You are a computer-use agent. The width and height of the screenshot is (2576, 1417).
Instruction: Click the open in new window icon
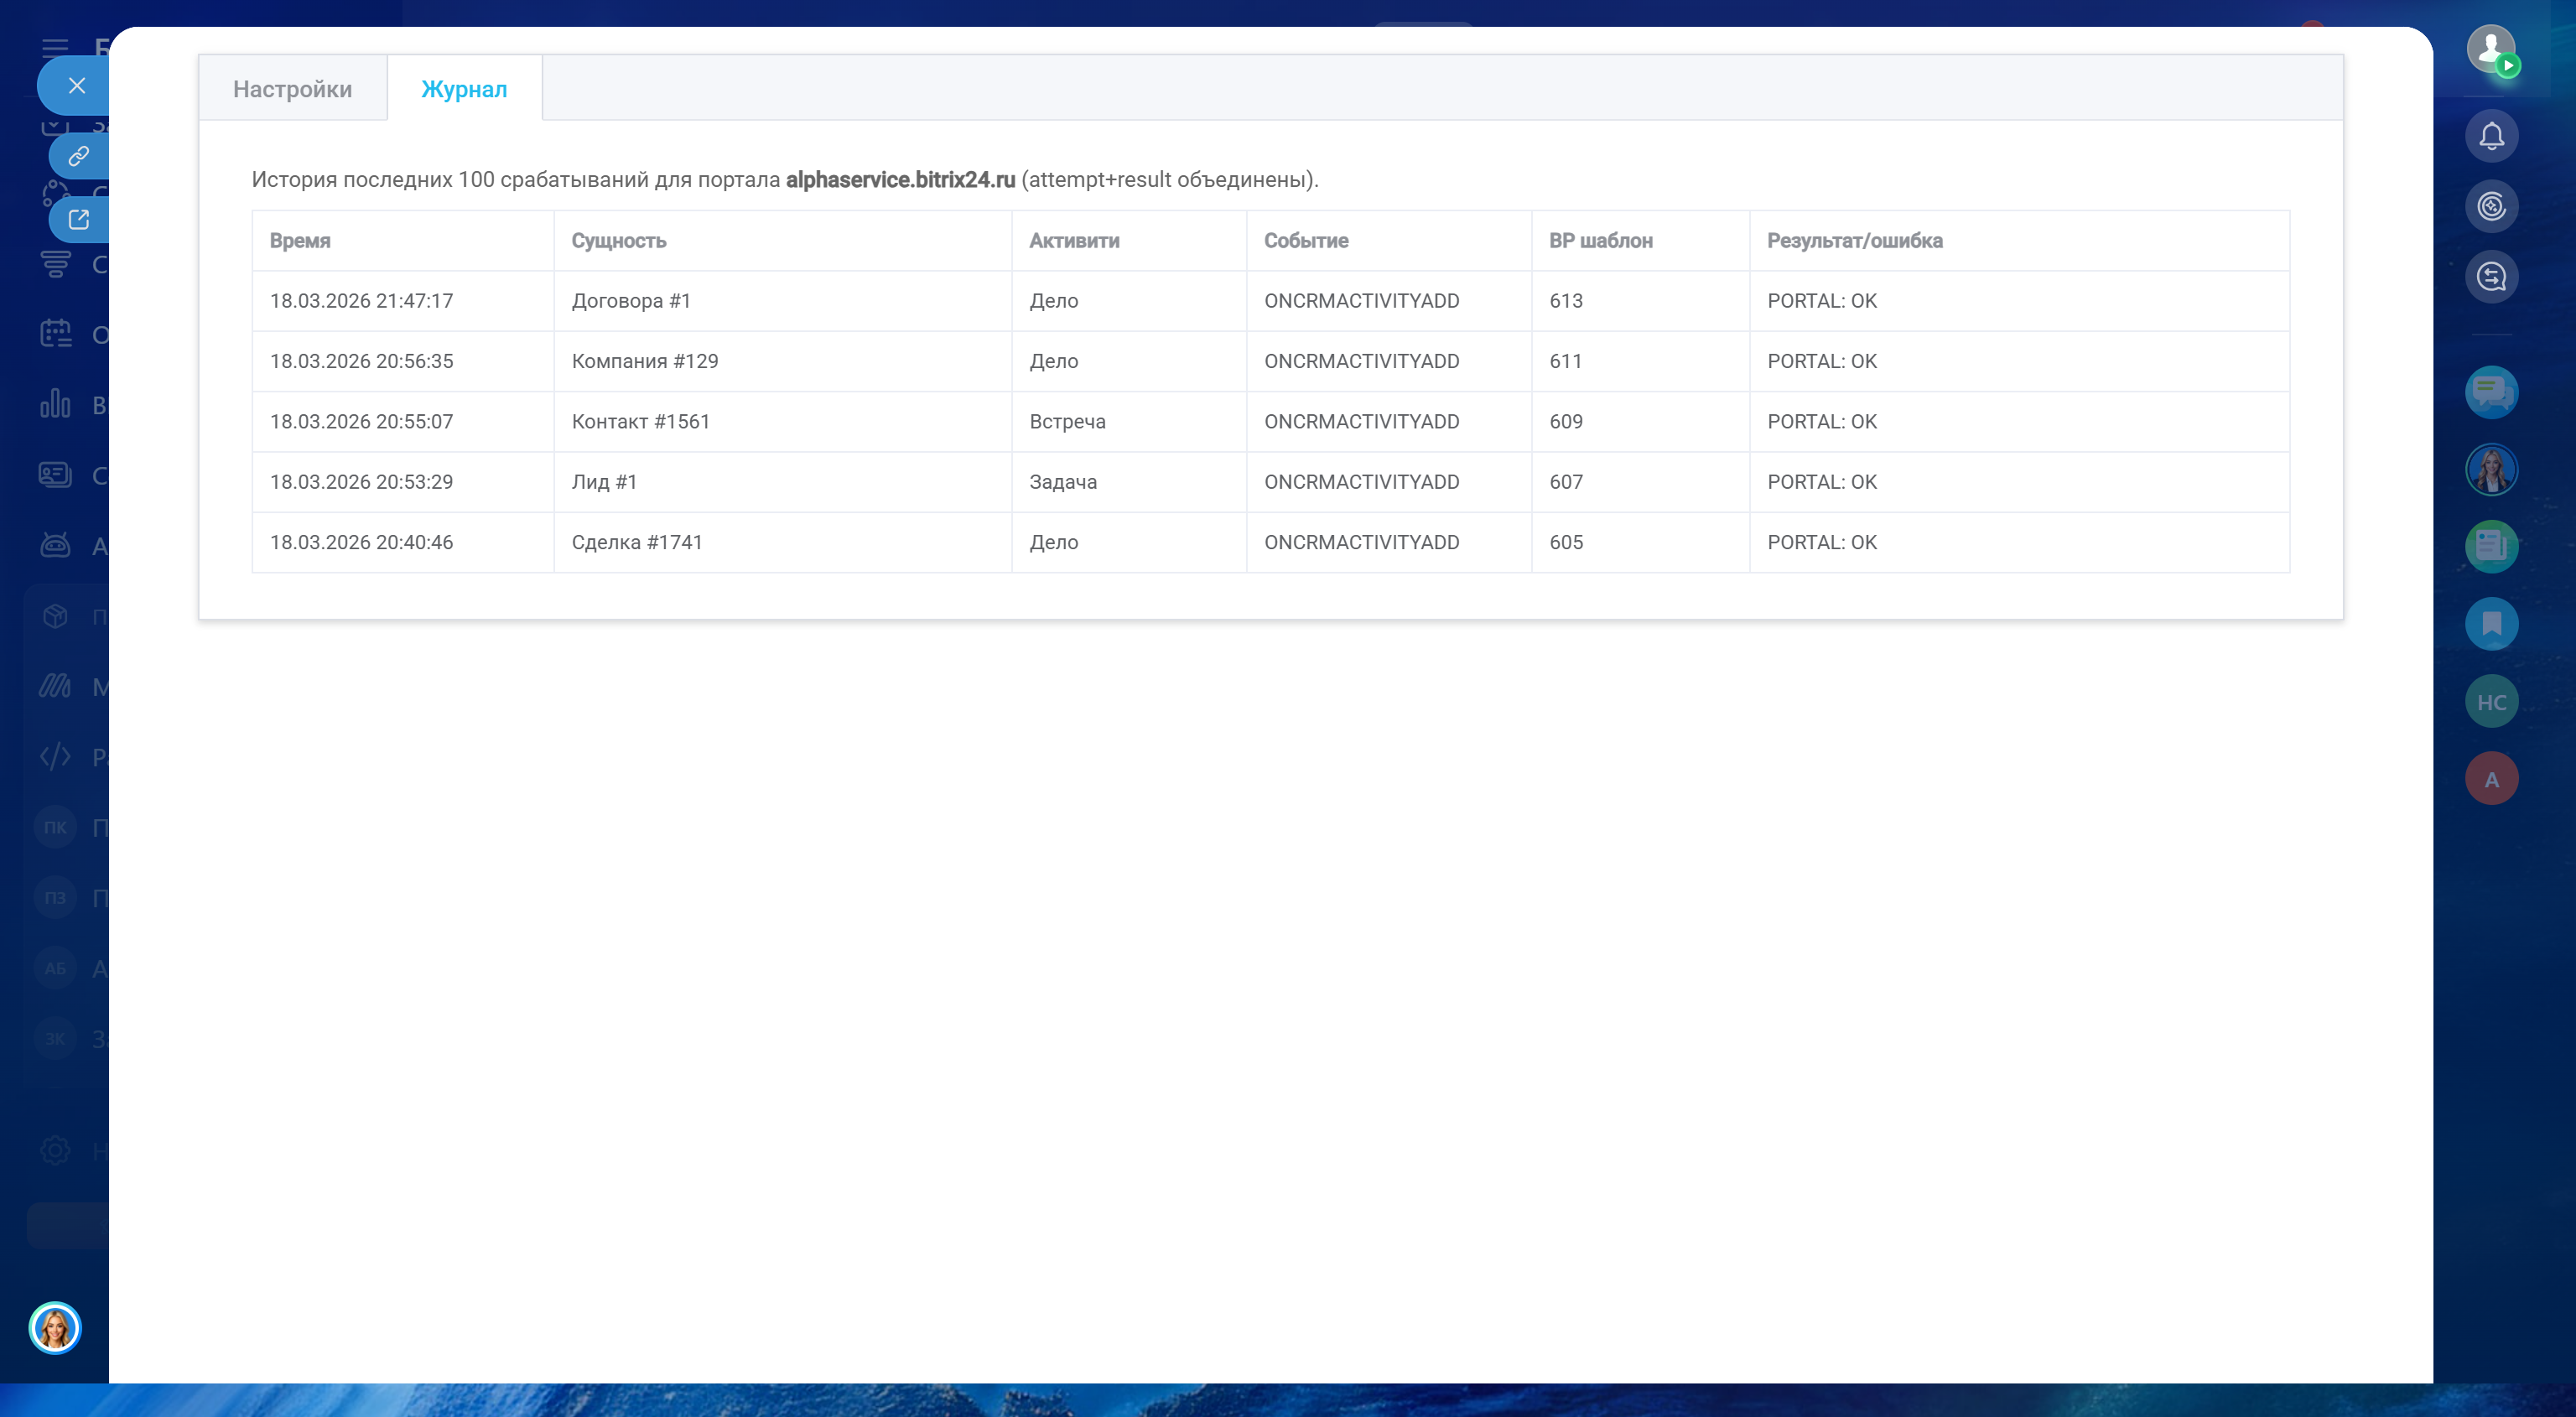(79, 219)
